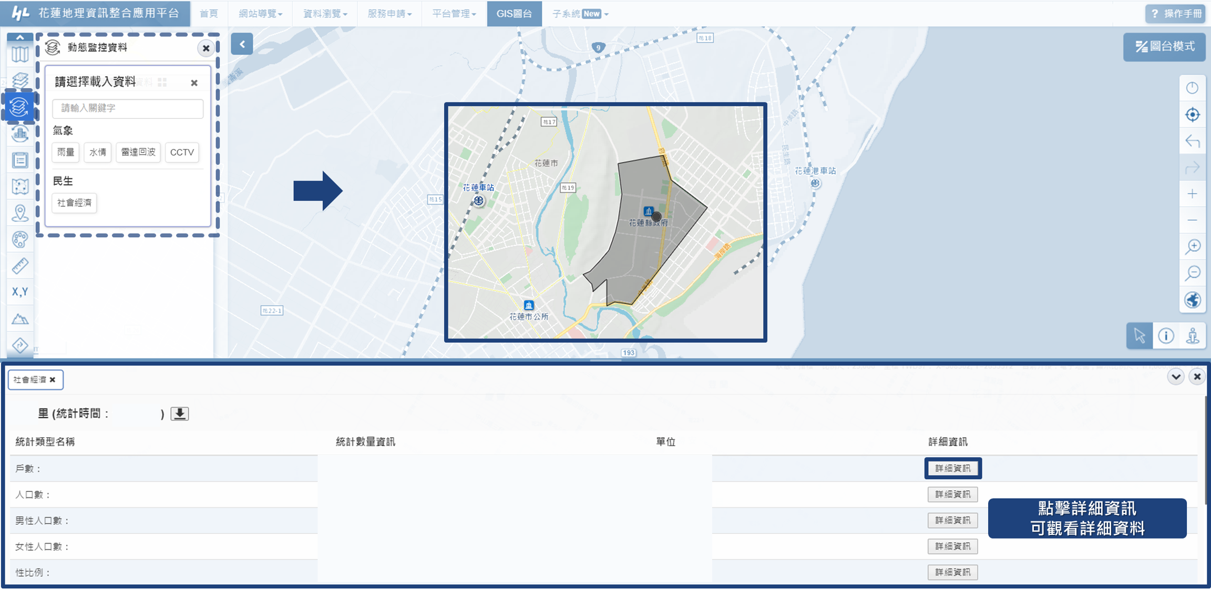Viewport: 1211px width, 590px height.
Task: Open the 首頁 menu item
Action: [x=209, y=14]
